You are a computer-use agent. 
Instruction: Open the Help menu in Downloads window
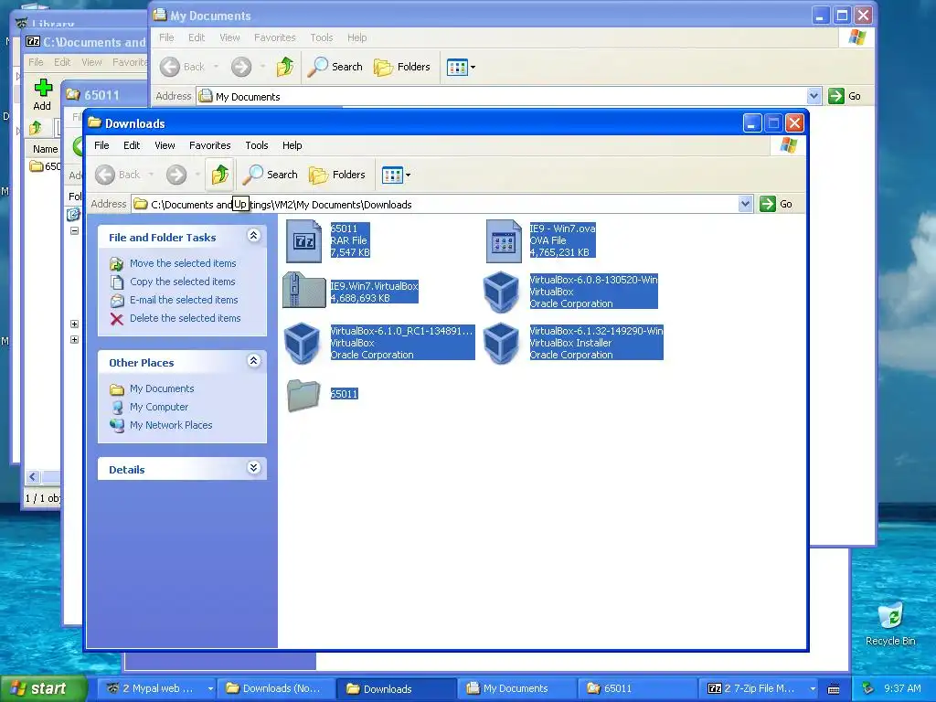(x=292, y=145)
